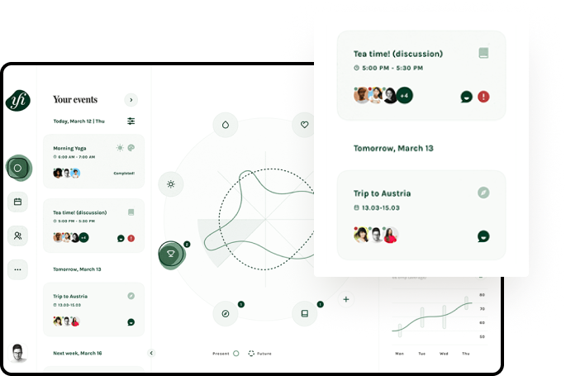This screenshot has height=376, width=566.
Task: Open the contacts page in the sidebar
Action: pyautogui.click(x=18, y=236)
